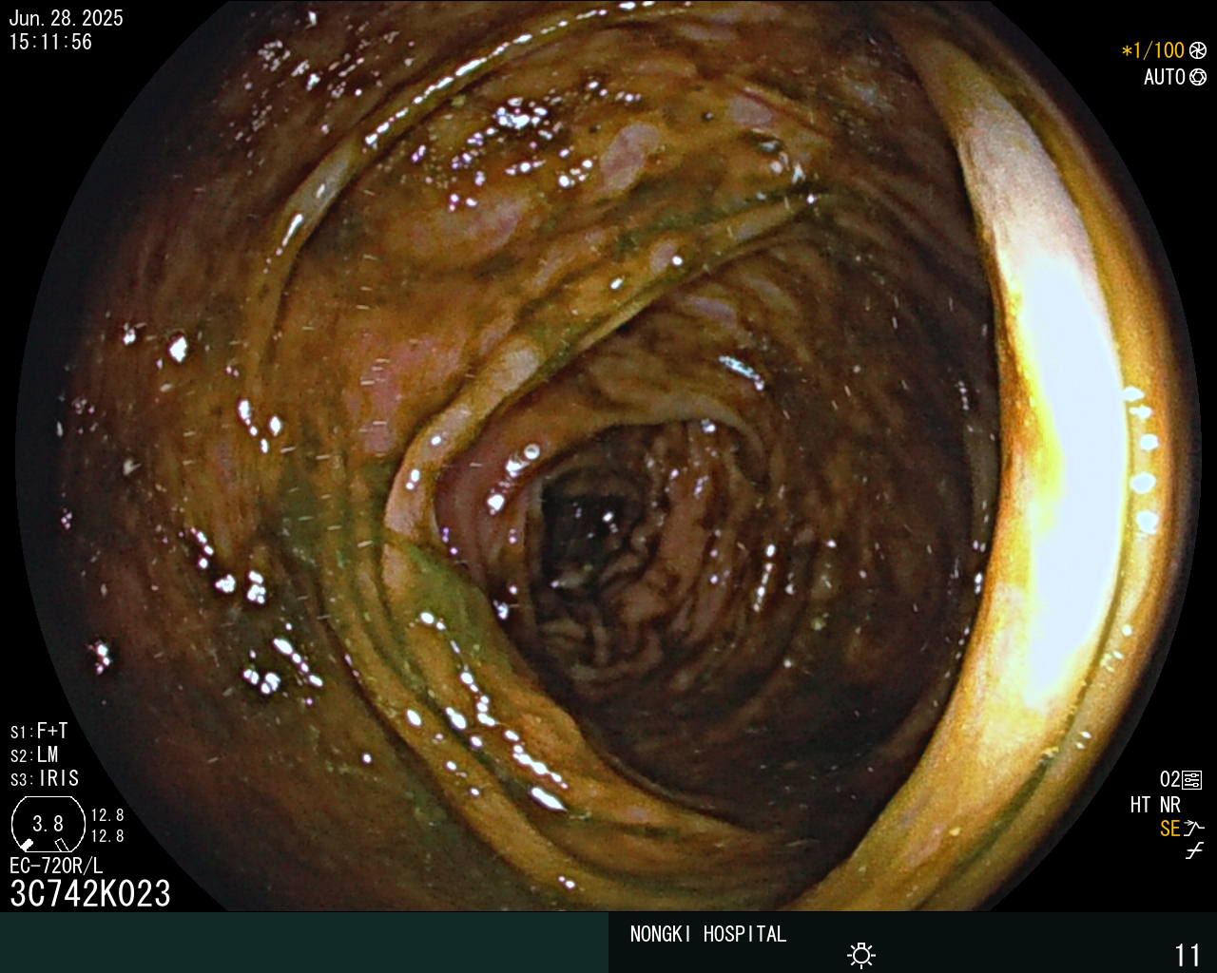1217x973 pixels.
Task: Click the S1: F+T switch assignment
Action: point(39,732)
